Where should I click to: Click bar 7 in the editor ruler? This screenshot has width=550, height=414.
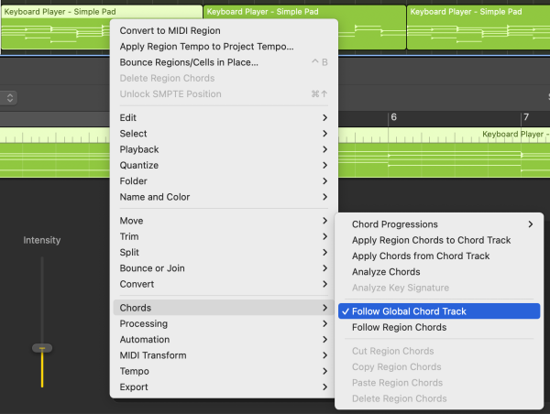coord(526,117)
